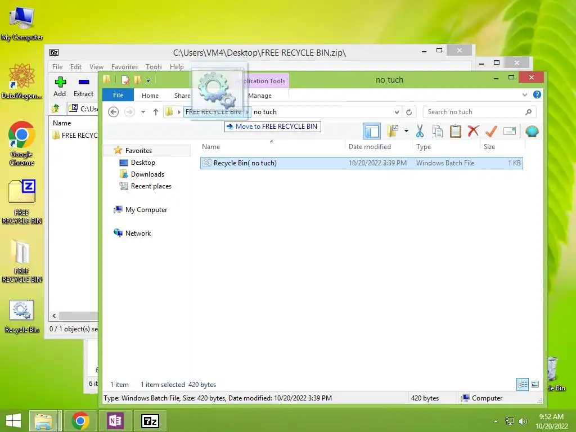The width and height of the screenshot is (576, 432).
Task: Click the FREE RECYCLE BIN breadcrumb
Action: click(213, 112)
